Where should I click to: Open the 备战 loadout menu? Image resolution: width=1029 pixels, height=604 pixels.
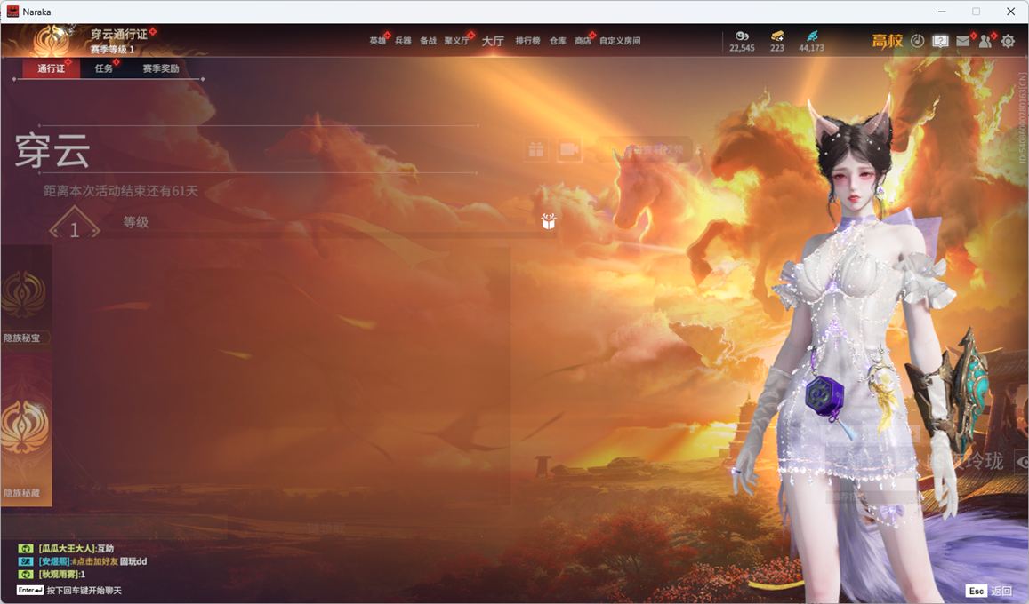(x=428, y=41)
